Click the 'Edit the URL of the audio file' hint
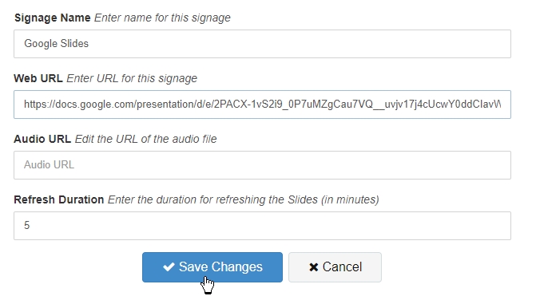The height and width of the screenshot is (296, 536). 145,139
